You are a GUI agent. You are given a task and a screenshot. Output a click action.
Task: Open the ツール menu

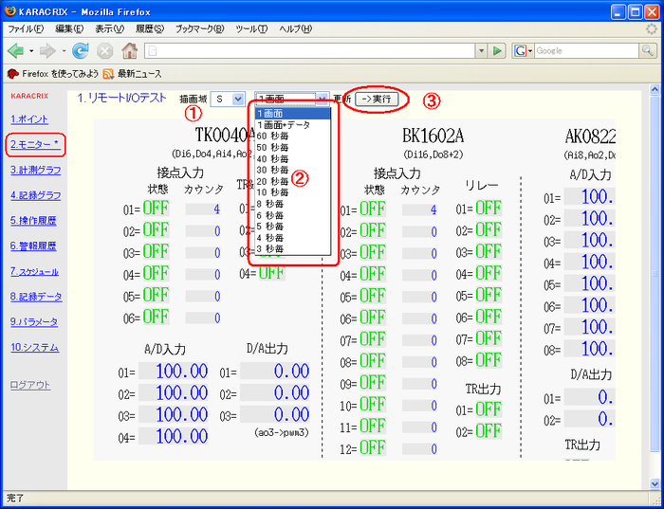pos(251,28)
